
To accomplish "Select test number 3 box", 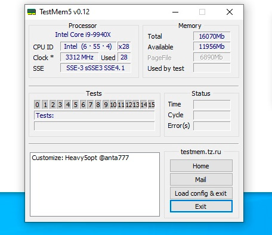I will coord(60,105).
